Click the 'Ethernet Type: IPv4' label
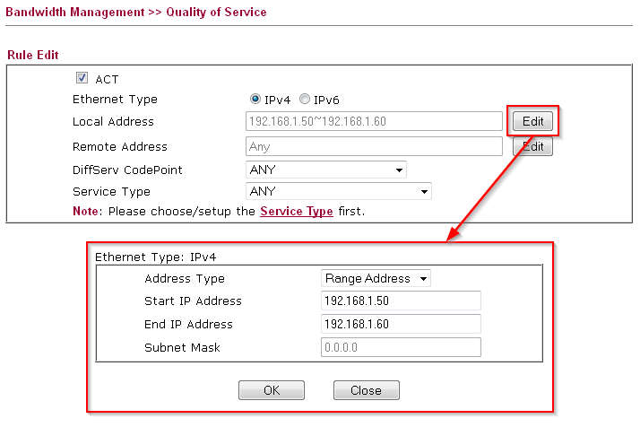The height and width of the screenshot is (427, 640). click(155, 257)
